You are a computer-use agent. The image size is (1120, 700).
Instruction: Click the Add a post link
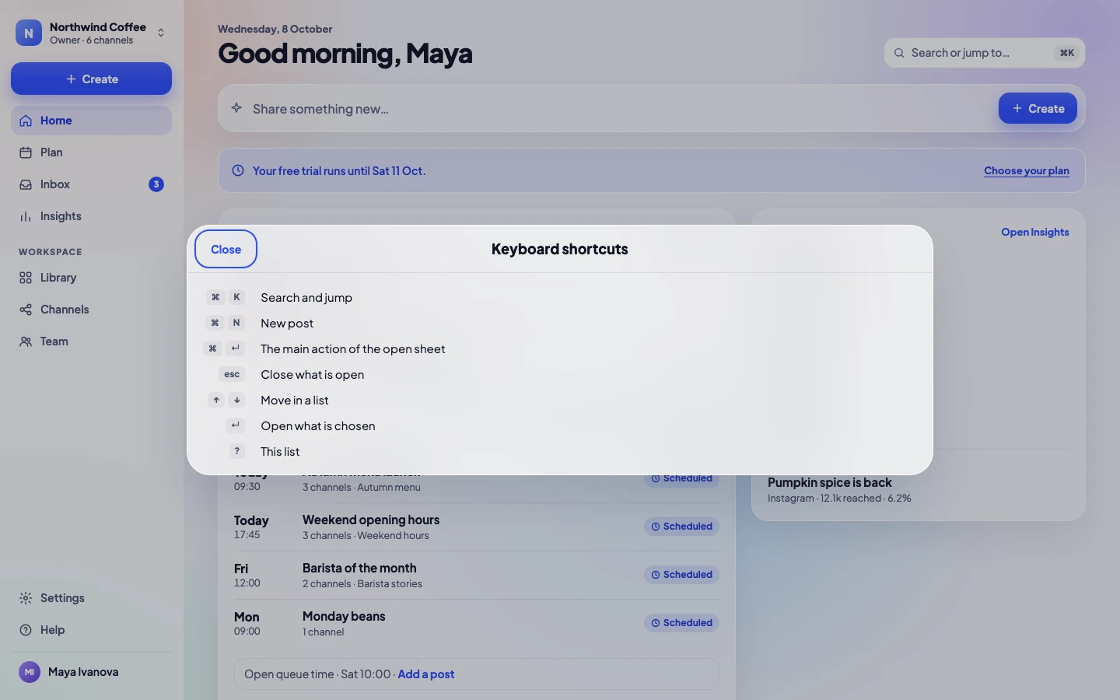point(426,674)
